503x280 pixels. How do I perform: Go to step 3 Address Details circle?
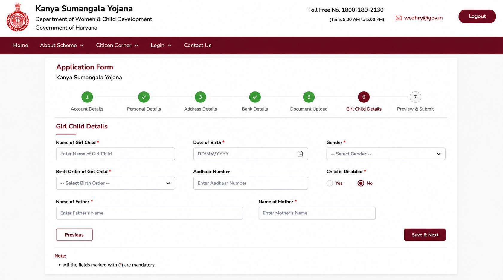(x=200, y=97)
